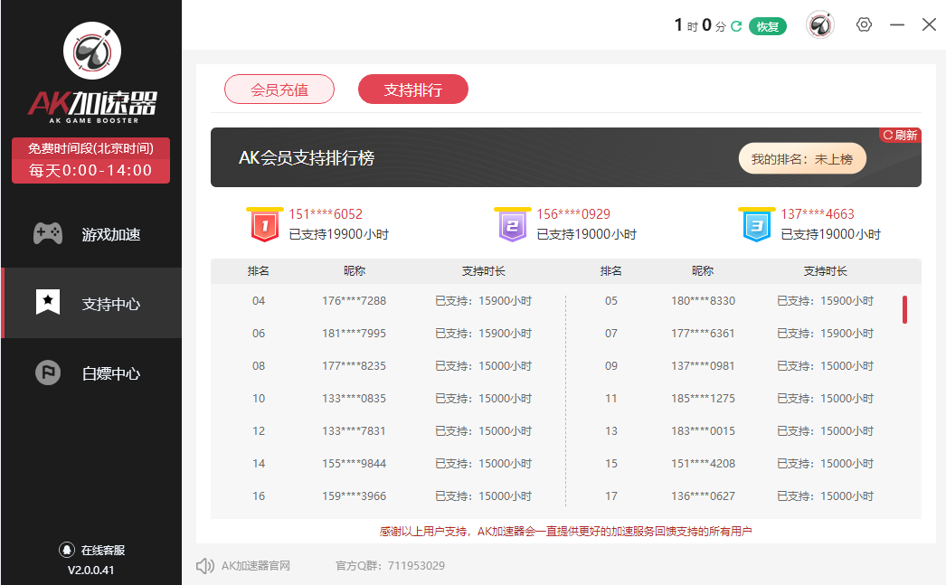Click nickname 181****7995 in rank 06
The image size is (946, 585).
[355, 333]
